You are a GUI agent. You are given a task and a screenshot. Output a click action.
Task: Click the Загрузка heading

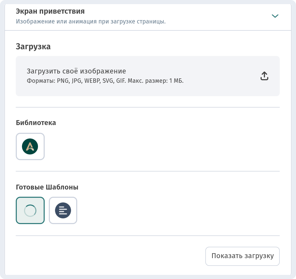click(33, 47)
